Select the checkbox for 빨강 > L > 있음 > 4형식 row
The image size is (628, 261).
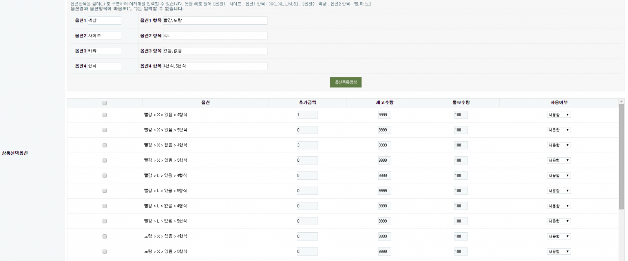pyautogui.click(x=104, y=176)
